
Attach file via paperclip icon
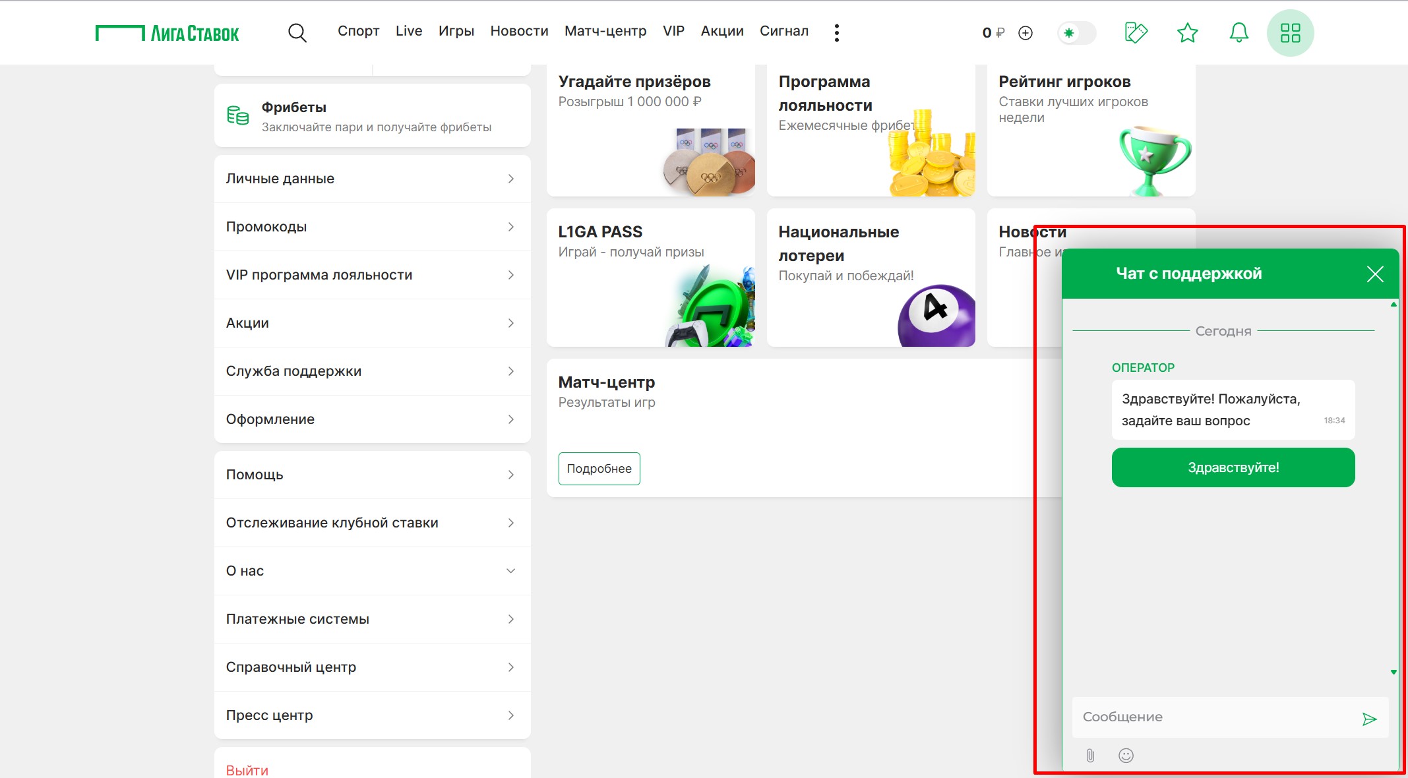(x=1090, y=756)
